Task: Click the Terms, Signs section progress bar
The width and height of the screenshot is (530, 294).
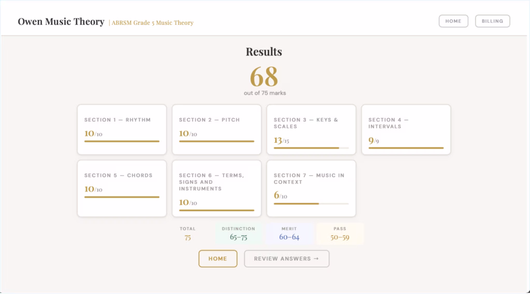Action: 217,210
